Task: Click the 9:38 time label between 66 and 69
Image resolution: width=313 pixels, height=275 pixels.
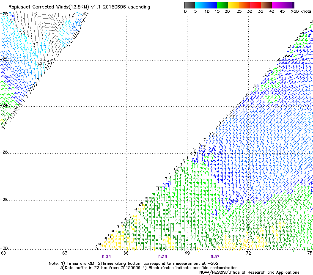Action: [x=162, y=257]
